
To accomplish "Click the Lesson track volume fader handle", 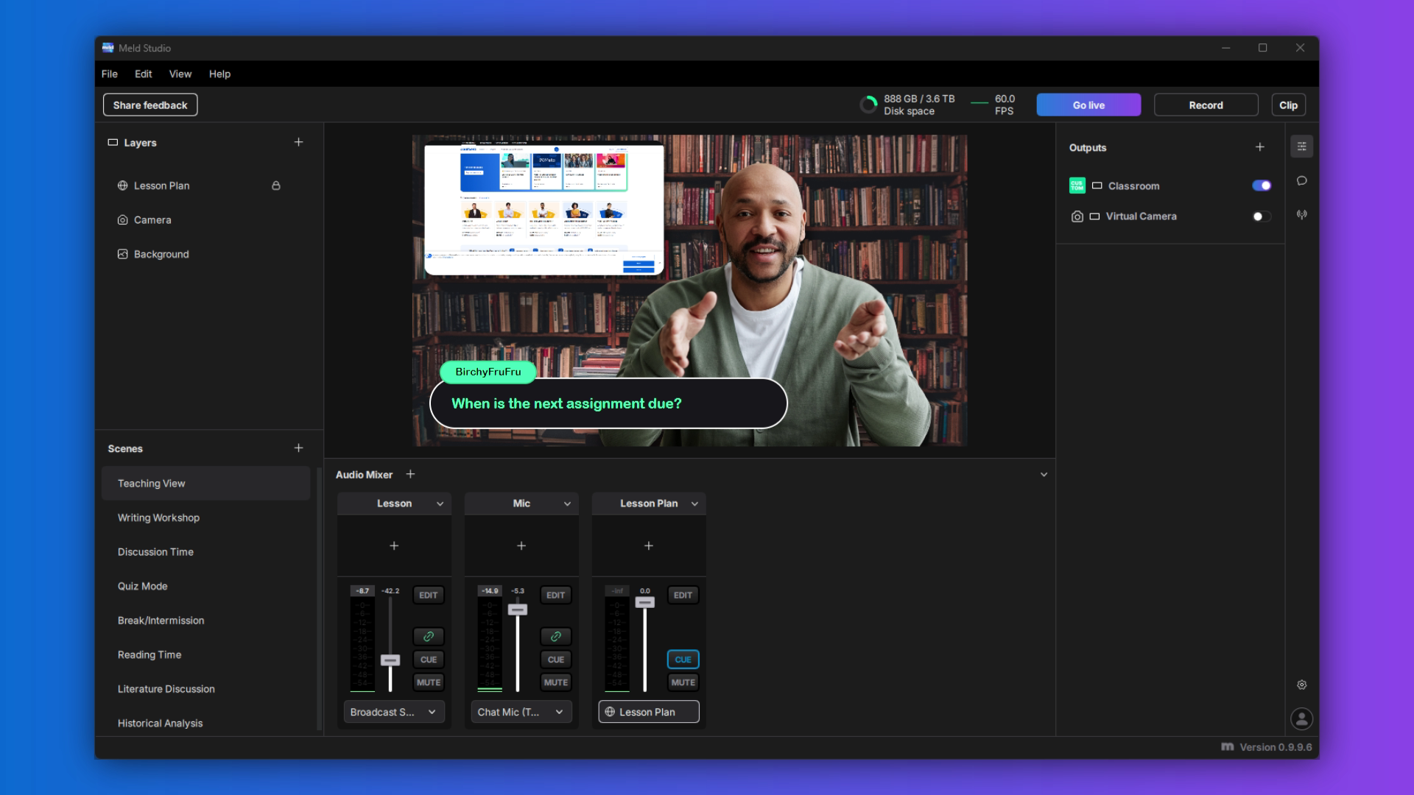I will click(390, 660).
